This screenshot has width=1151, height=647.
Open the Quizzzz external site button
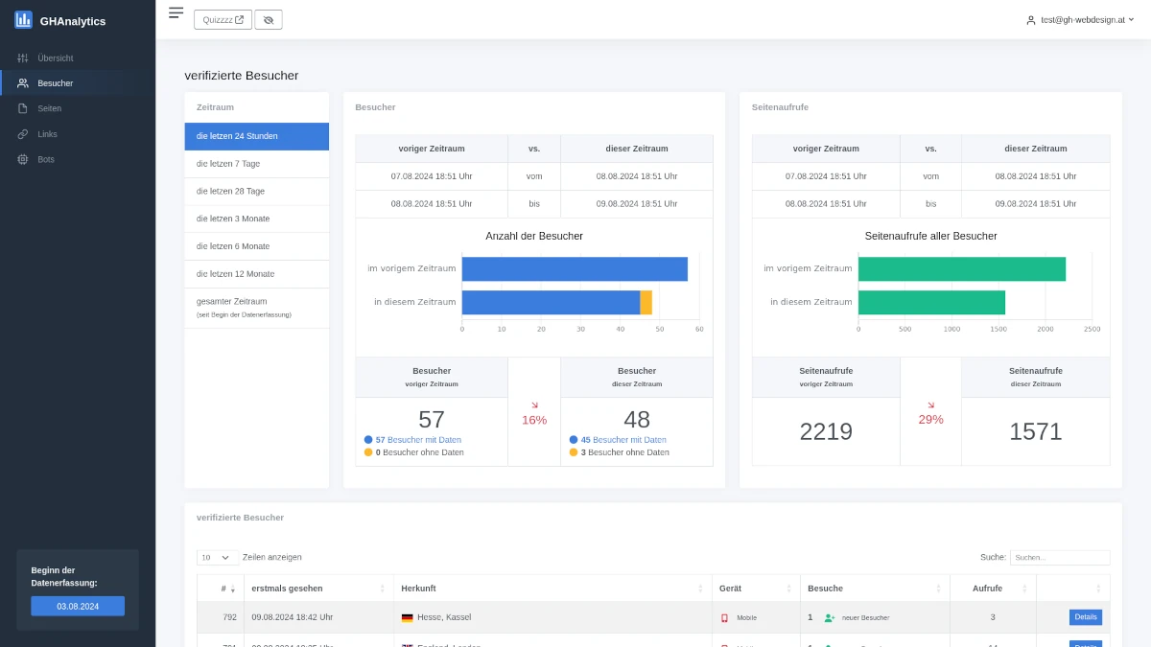[223, 19]
